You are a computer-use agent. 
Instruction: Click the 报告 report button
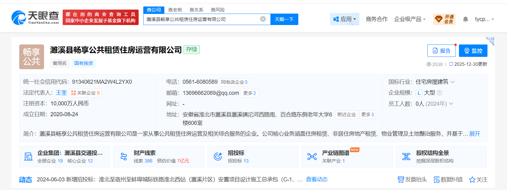(442, 51)
